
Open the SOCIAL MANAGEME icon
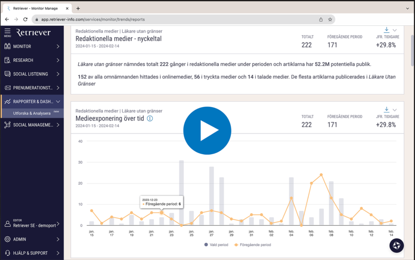pos(8,125)
